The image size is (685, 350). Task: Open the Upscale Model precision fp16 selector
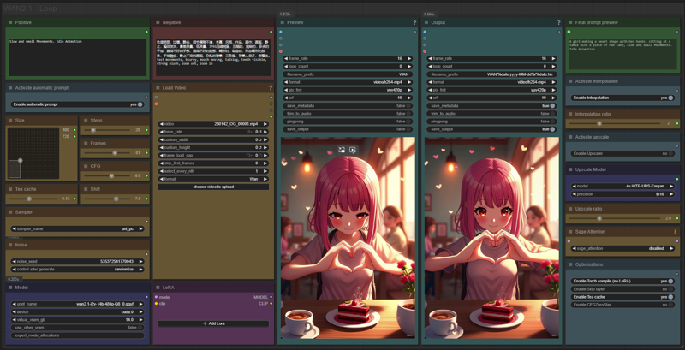(623, 193)
